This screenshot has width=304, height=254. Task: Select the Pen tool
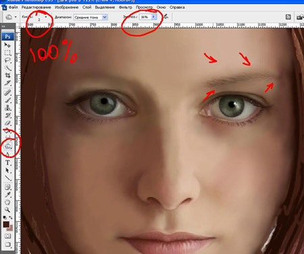7,155
